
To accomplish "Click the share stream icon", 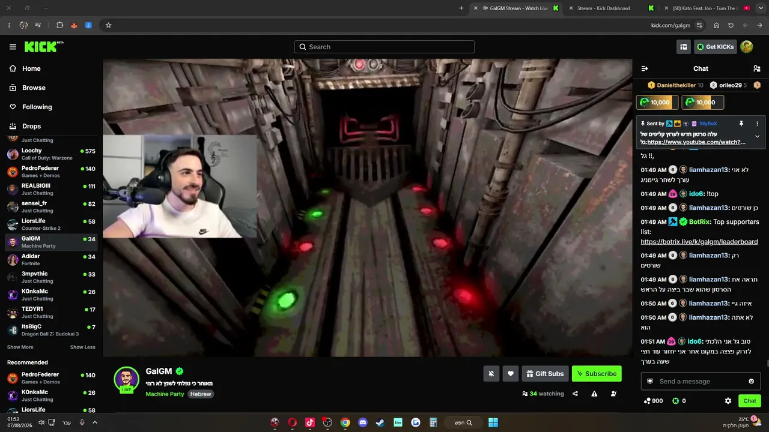I will click(x=575, y=394).
